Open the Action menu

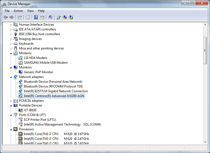pos(18,11)
